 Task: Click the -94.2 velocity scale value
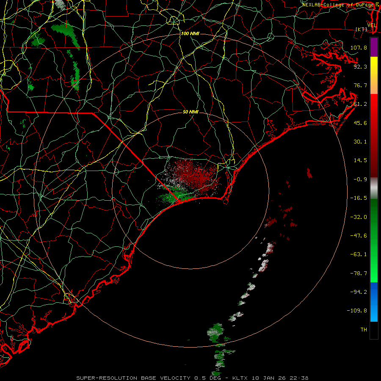[359, 292]
